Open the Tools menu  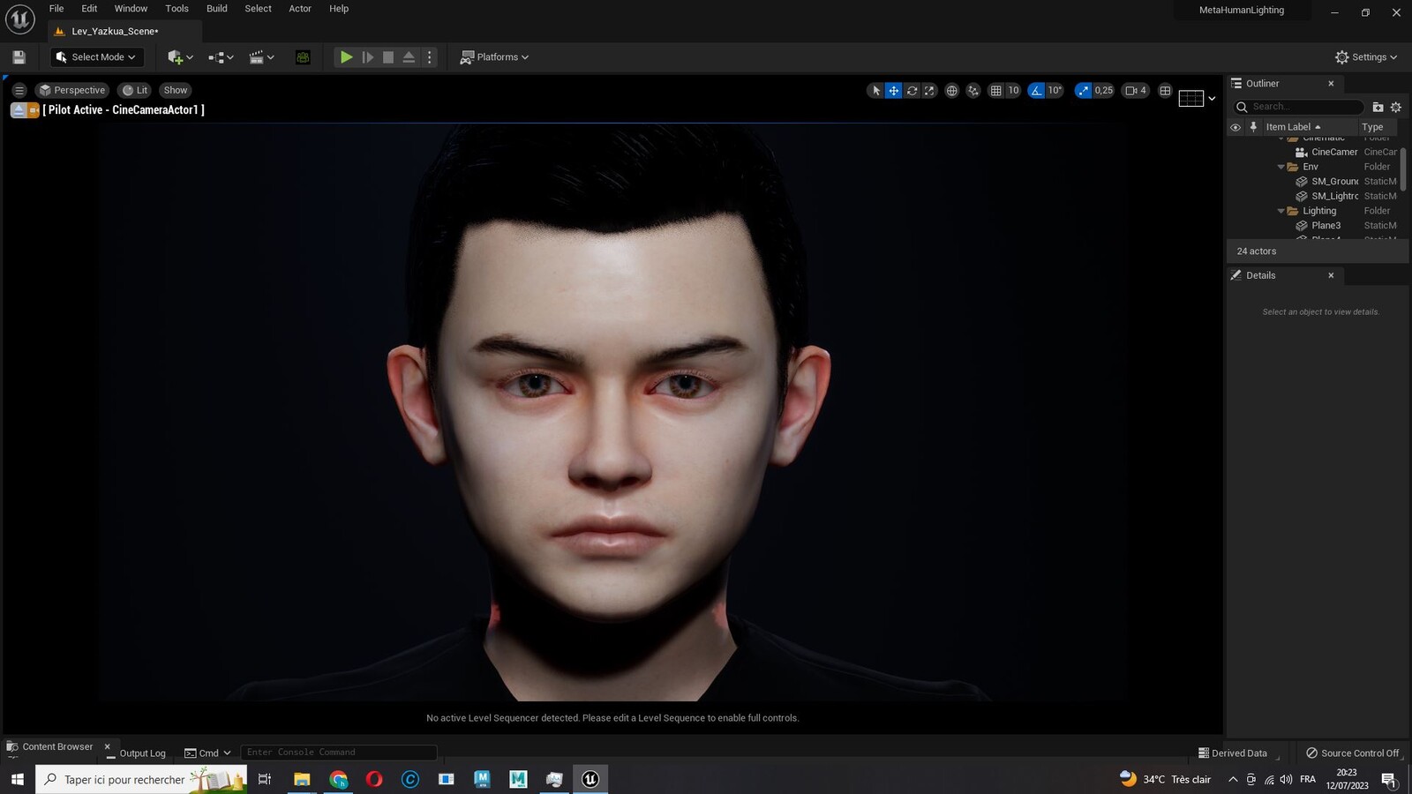coord(176,9)
